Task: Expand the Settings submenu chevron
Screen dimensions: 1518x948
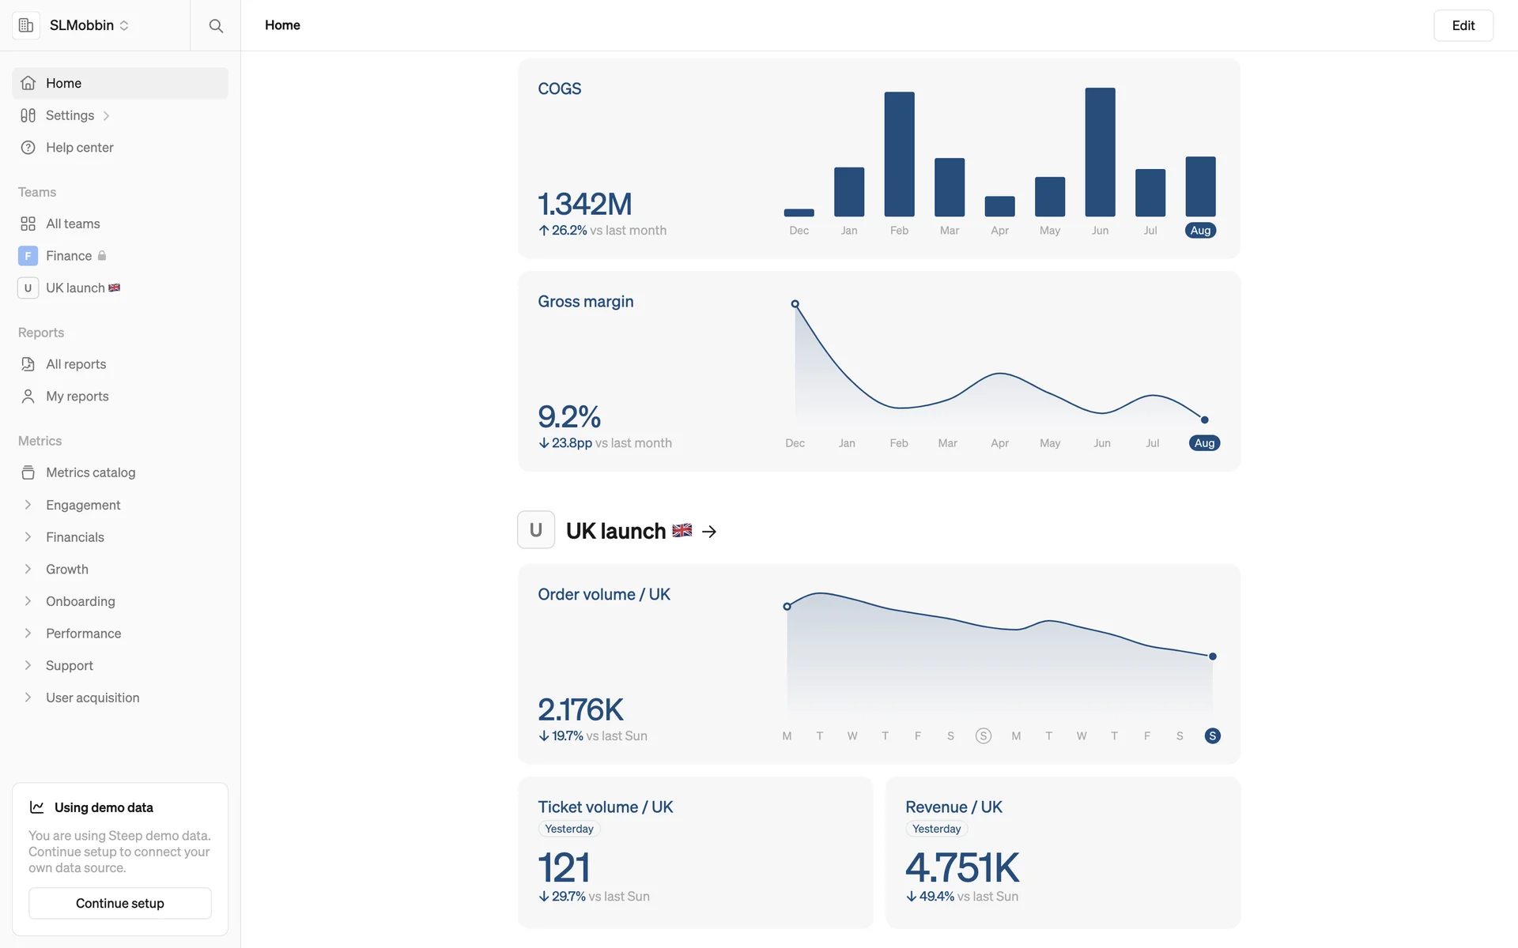Action: click(x=106, y=116)
